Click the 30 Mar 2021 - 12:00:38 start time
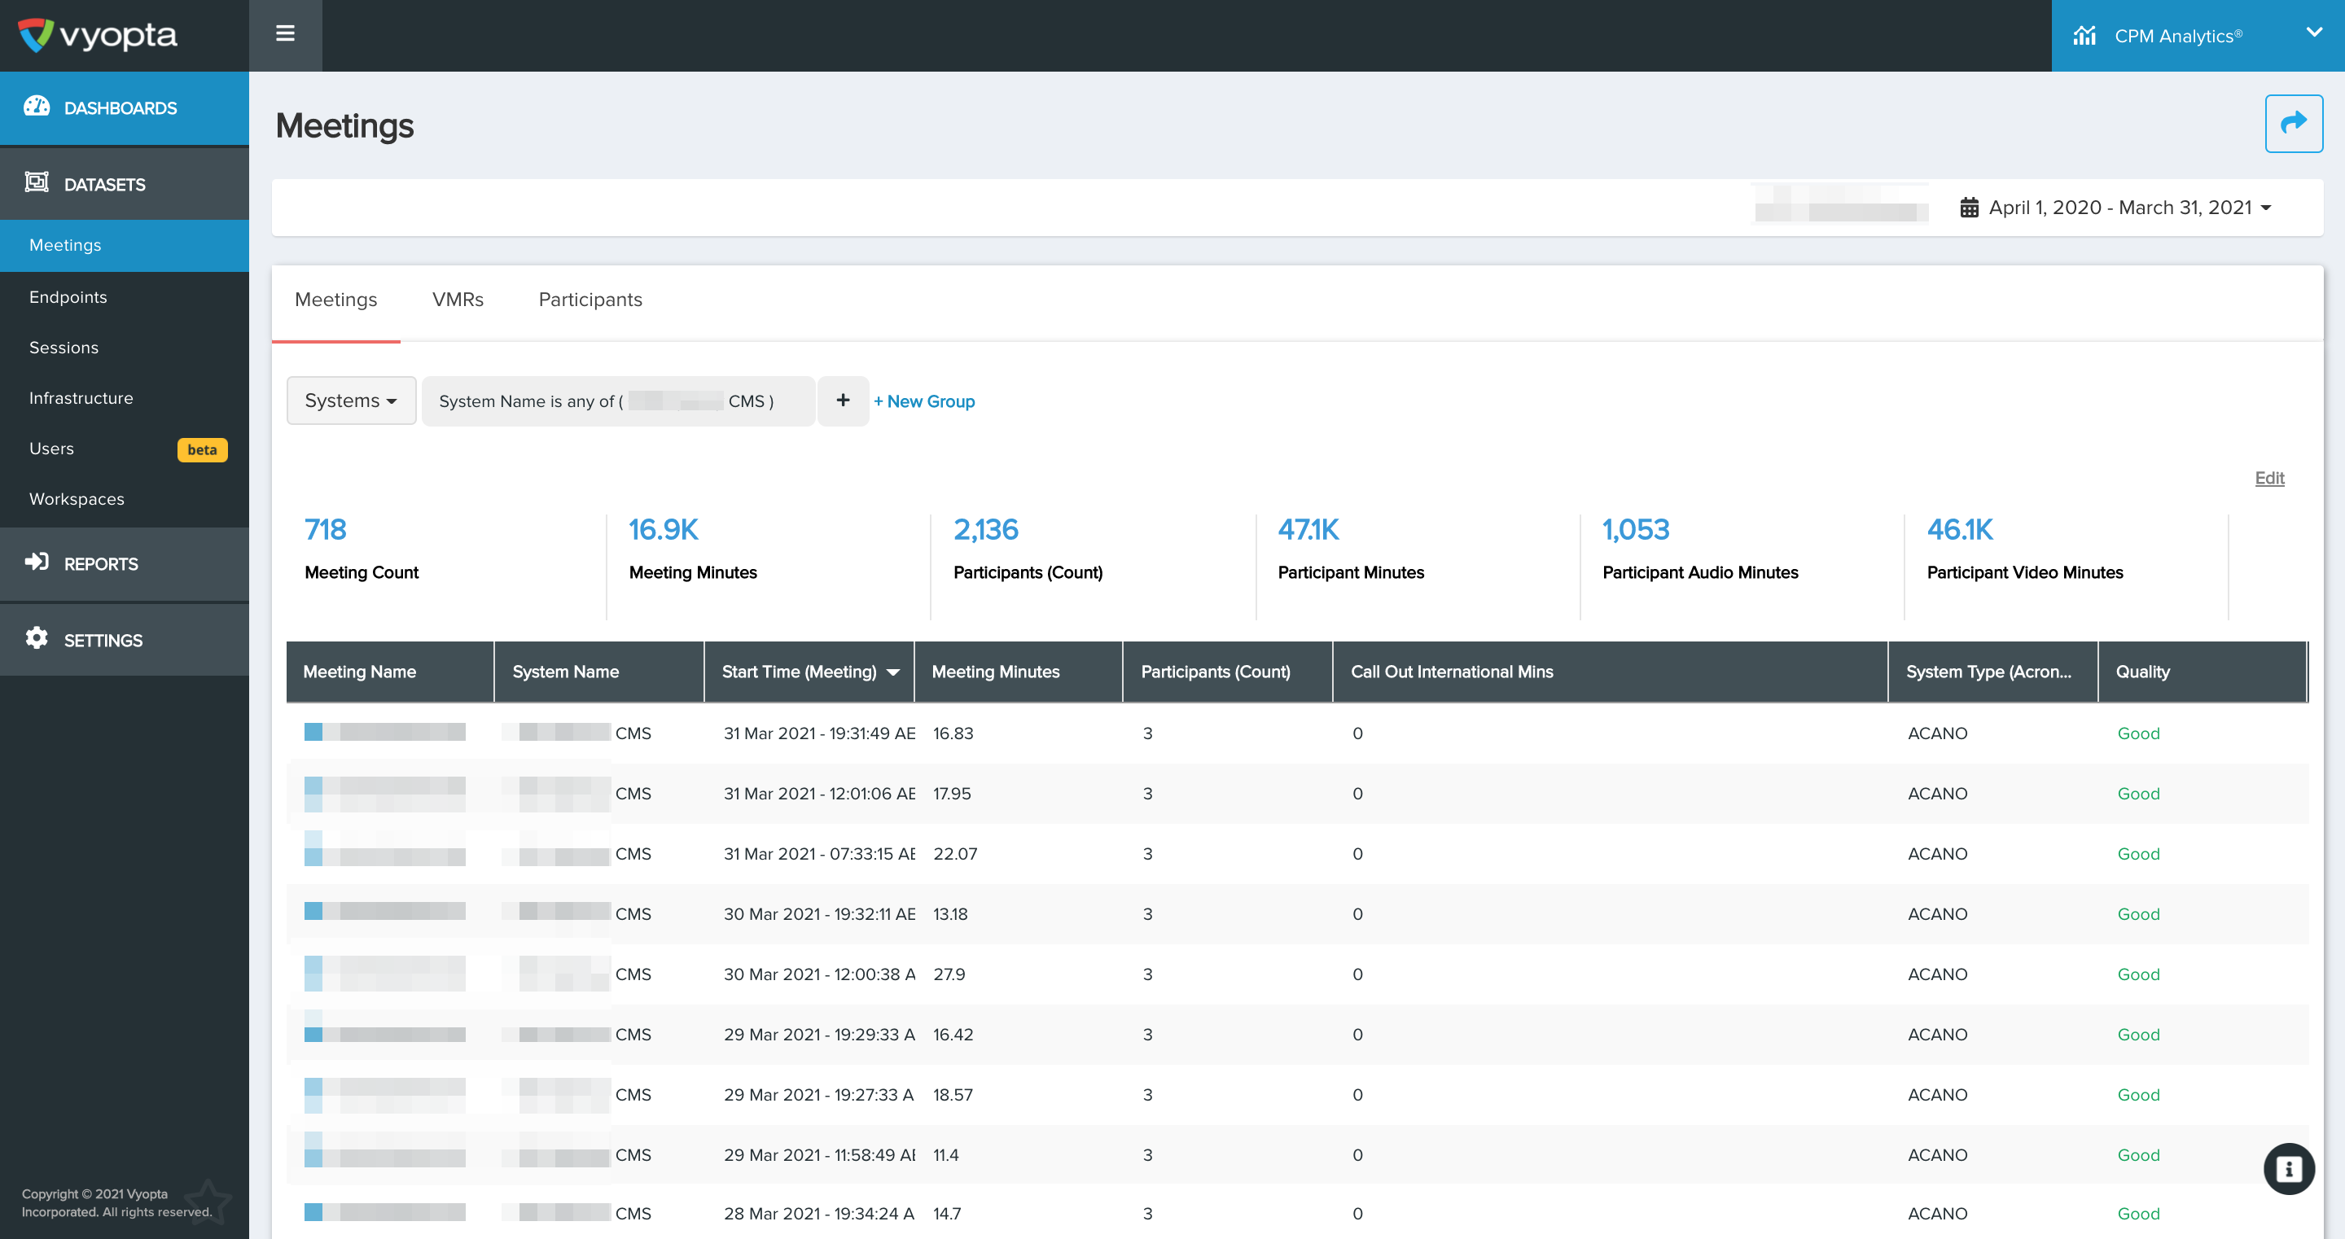 (818, 974)
